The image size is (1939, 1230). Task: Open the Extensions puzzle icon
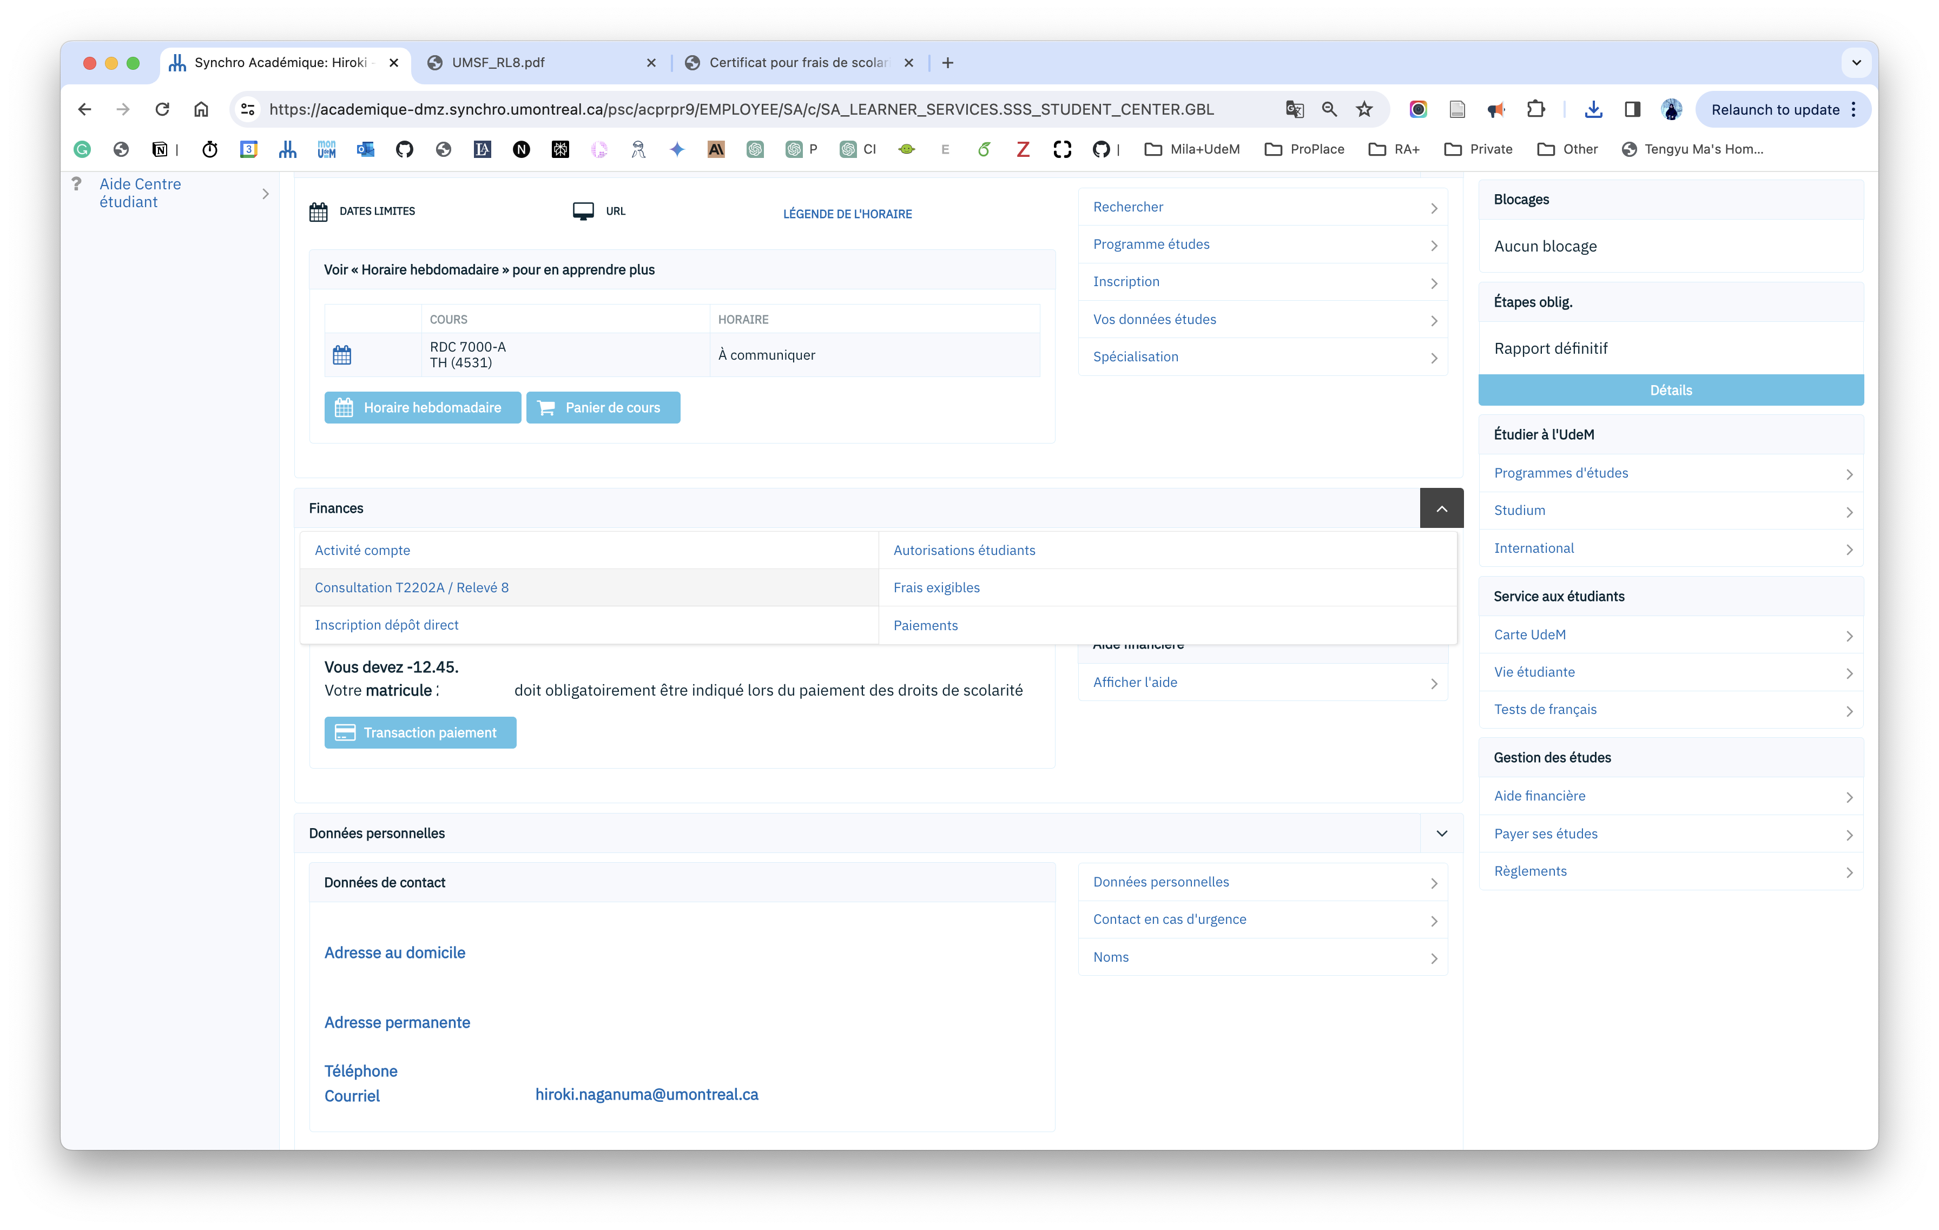pyautogui.click(x=1535, y=109)
